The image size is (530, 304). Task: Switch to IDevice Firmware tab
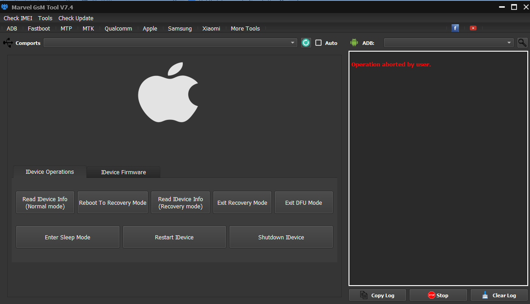tap(123, 172)
